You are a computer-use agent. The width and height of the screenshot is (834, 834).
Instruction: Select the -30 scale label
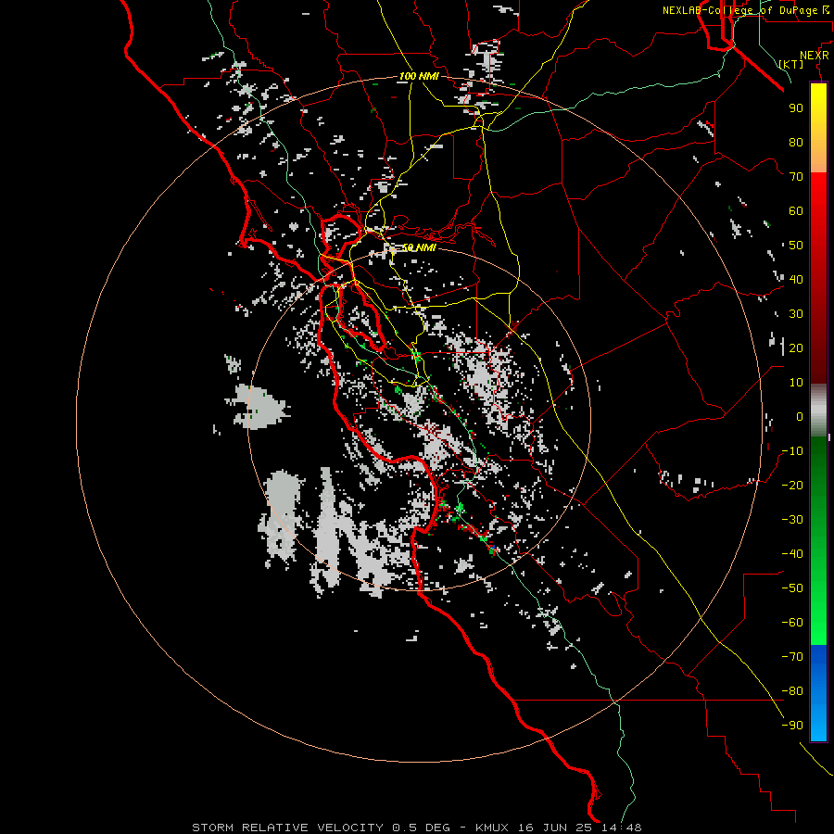point(792,520)
